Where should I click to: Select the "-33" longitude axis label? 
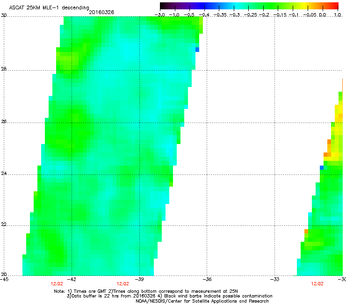tap(274, 279)
